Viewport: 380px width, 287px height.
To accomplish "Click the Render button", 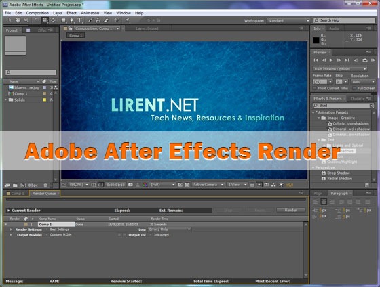I will tap(290, 210).
